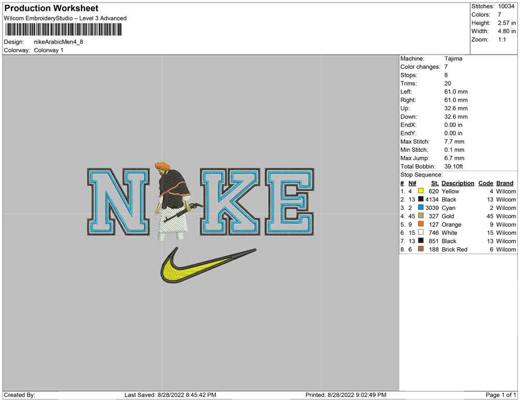Click the Description column header

tap(457, 183)
